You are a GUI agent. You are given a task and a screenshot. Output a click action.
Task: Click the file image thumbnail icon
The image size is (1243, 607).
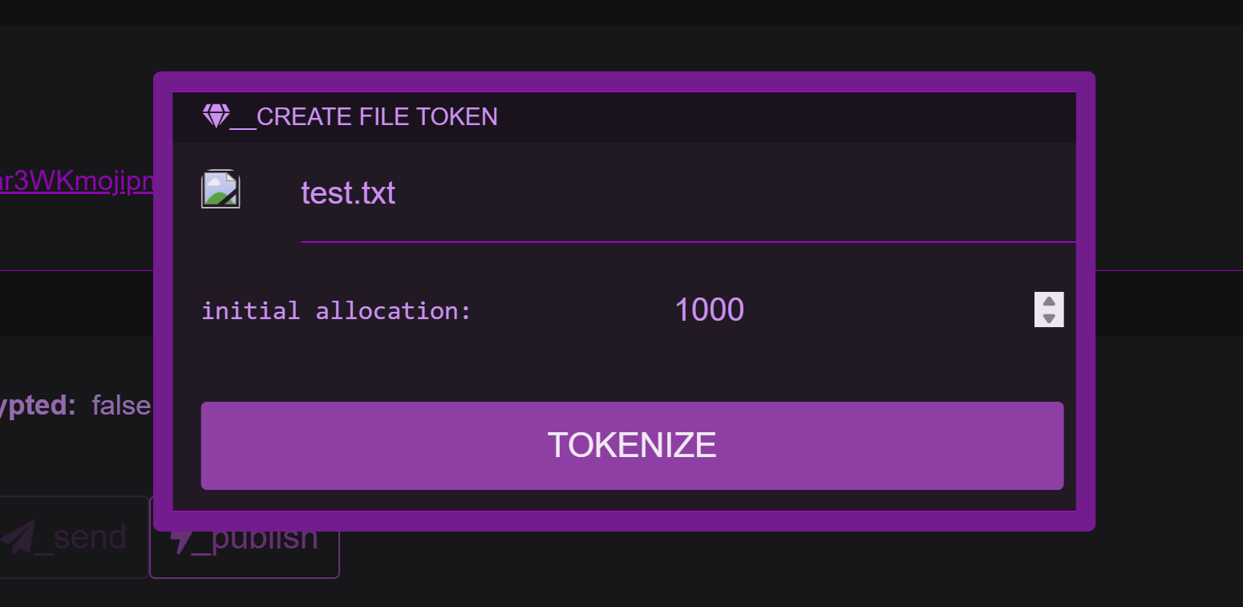click(220, 190)
